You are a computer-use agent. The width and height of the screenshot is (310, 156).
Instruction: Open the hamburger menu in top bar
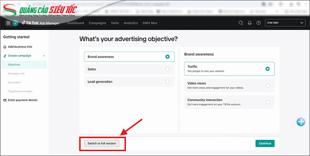8,23
